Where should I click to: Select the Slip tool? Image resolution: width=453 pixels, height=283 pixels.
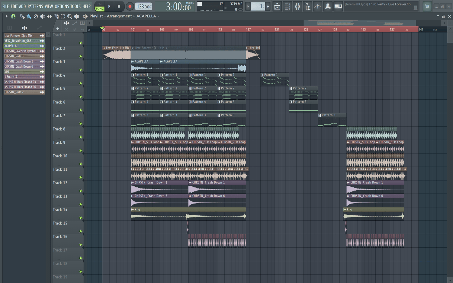click(49, 16)
